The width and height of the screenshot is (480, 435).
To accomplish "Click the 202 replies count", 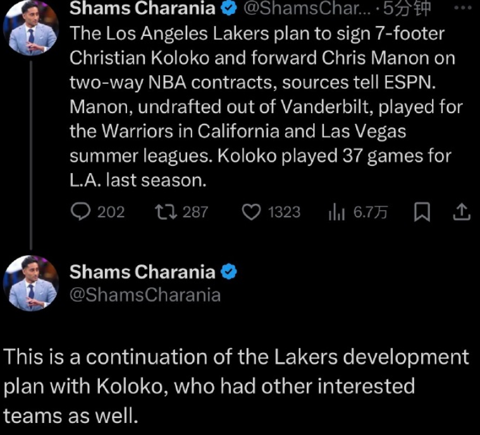I will 111,212.
